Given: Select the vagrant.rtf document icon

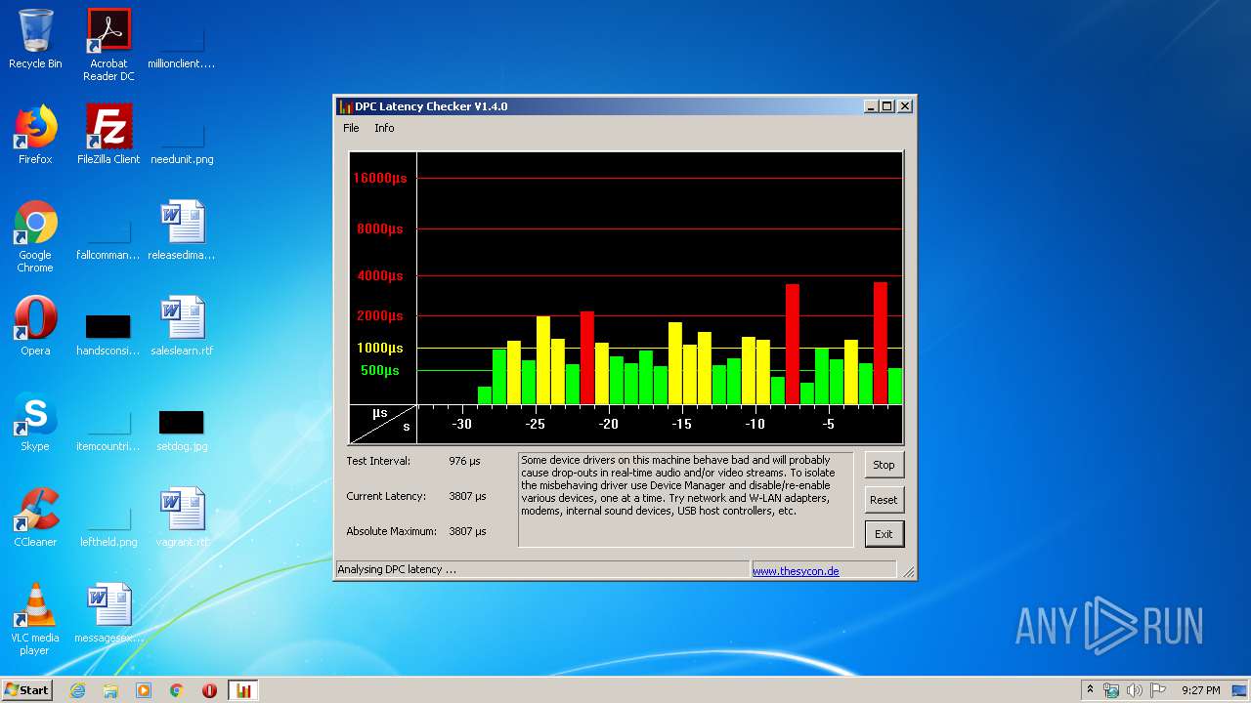Looking at the screenshot, I should tap(182, 517).
